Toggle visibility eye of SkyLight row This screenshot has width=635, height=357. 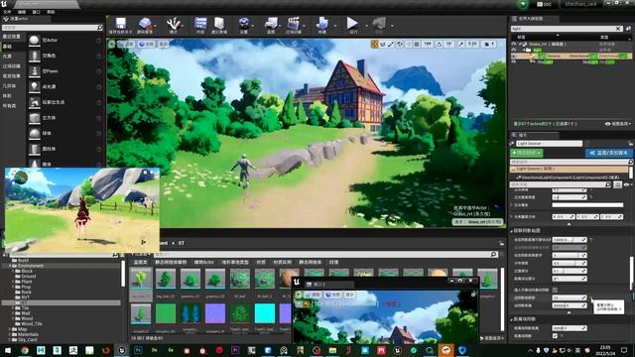point(514,61)
